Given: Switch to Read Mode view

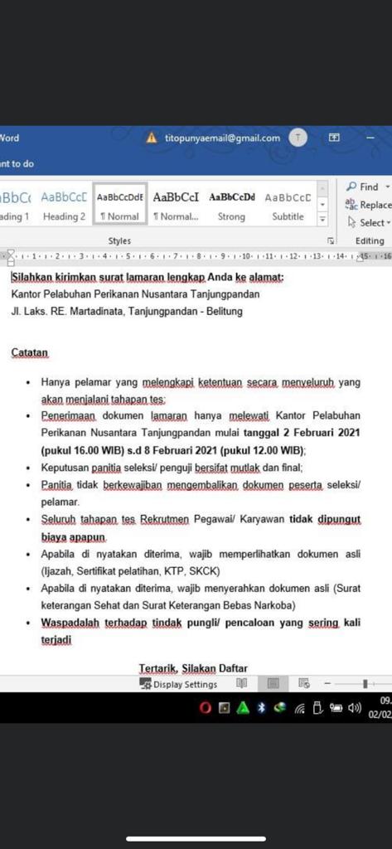Looking at the screenshot, I should (x=242, y=683).
